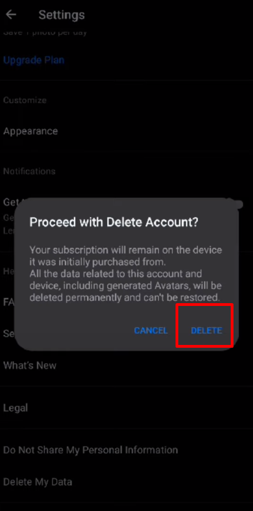Open the Upgrade Plan link

pyautogui.click(x=34, y=60)
